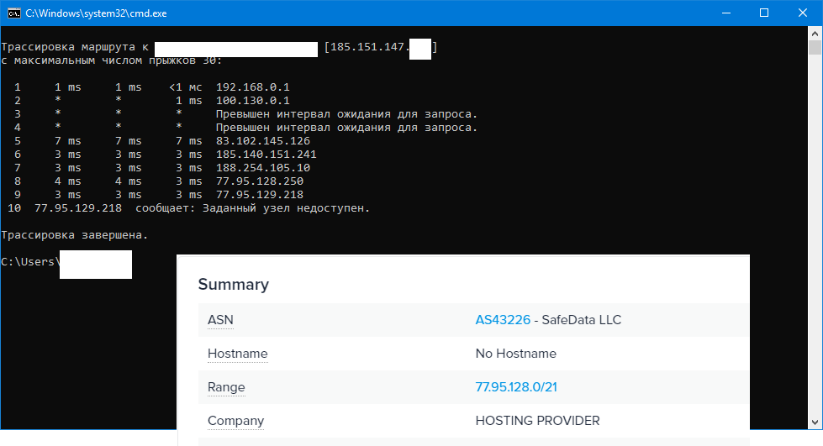Image resolution: width=823 pixels, height=446 pixels.
Task: Click the 192.168.0.1 hop address
Action: [253, 87]
